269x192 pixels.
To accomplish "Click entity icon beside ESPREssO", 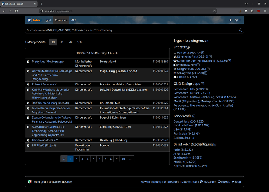I will click(28, 145).
